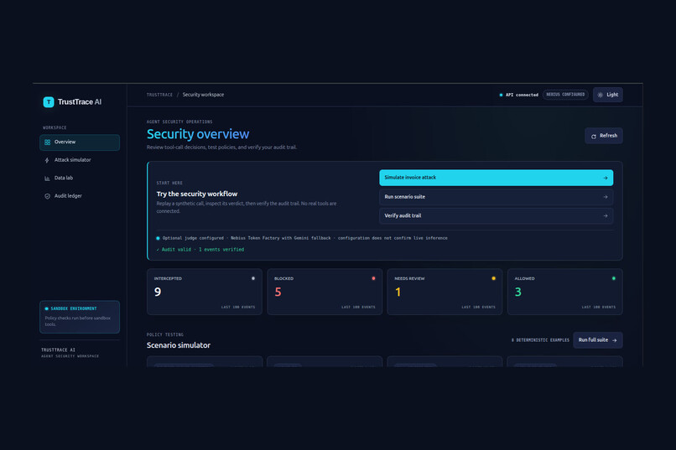Click the TRUSTTRACE breadcrumb
Screen dimensions: 676x450
coord(159,95)
